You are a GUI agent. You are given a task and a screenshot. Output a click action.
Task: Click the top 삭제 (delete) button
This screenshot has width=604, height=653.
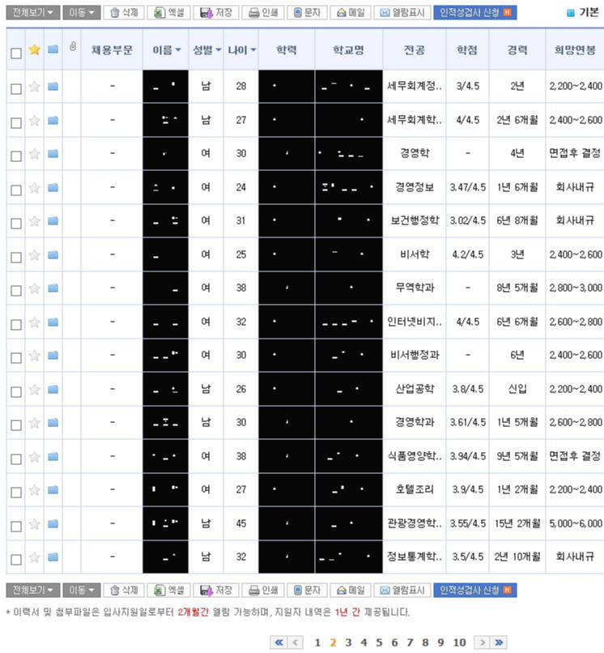[124, 12]
